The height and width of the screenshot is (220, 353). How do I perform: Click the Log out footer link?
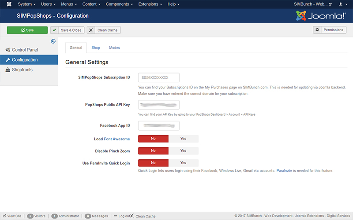[122, 216]
